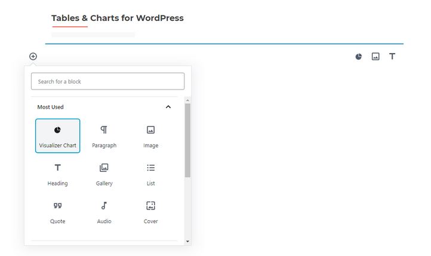Insert a Cover block
431x256 pixels.
point(150,212)
